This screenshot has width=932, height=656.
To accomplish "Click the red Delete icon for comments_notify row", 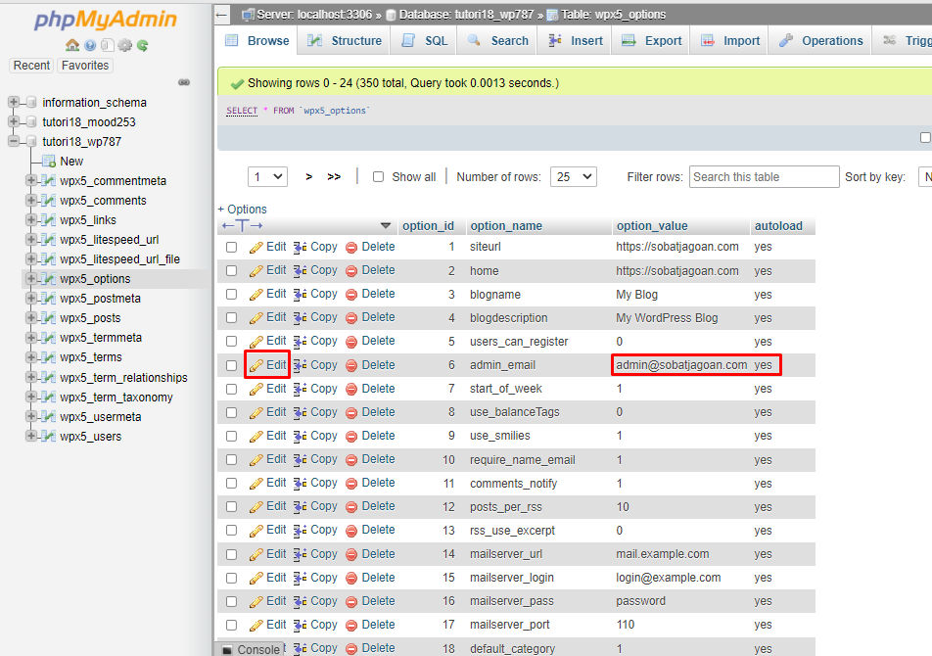I will [351, 483].
